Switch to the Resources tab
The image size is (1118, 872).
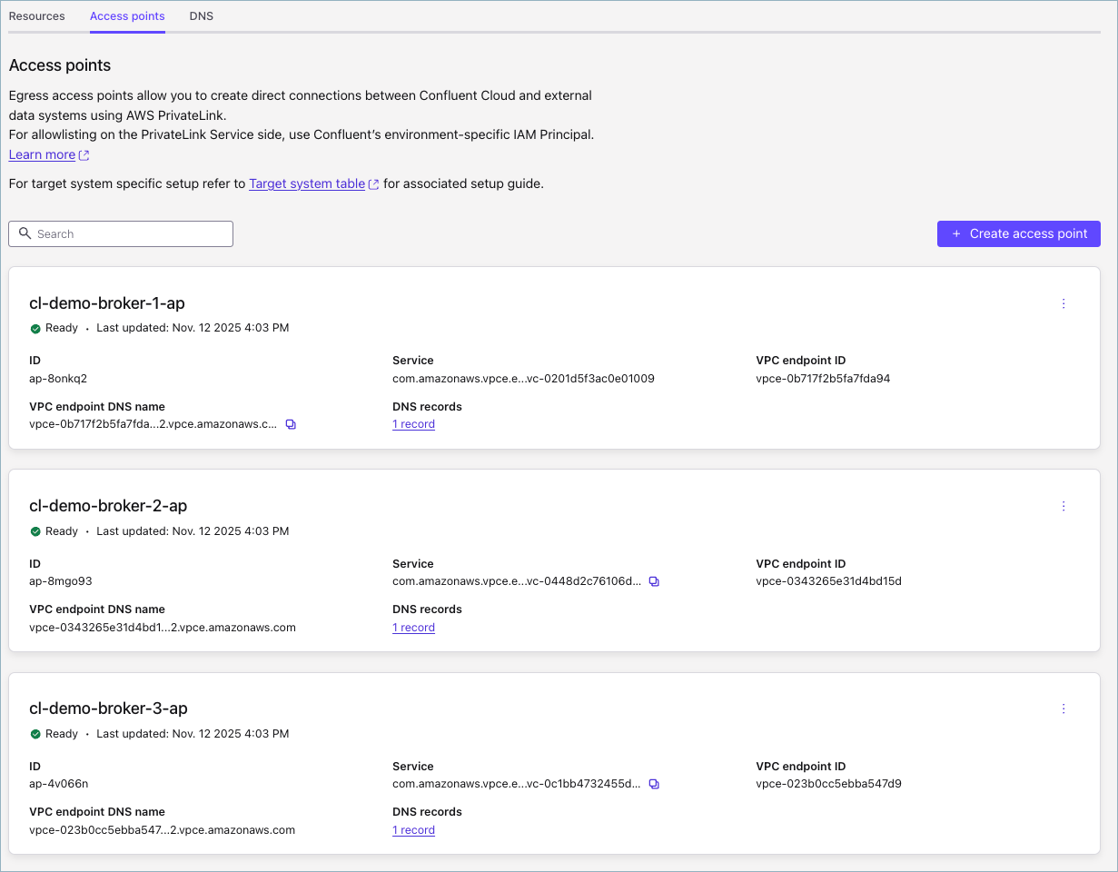coord(36,15)
